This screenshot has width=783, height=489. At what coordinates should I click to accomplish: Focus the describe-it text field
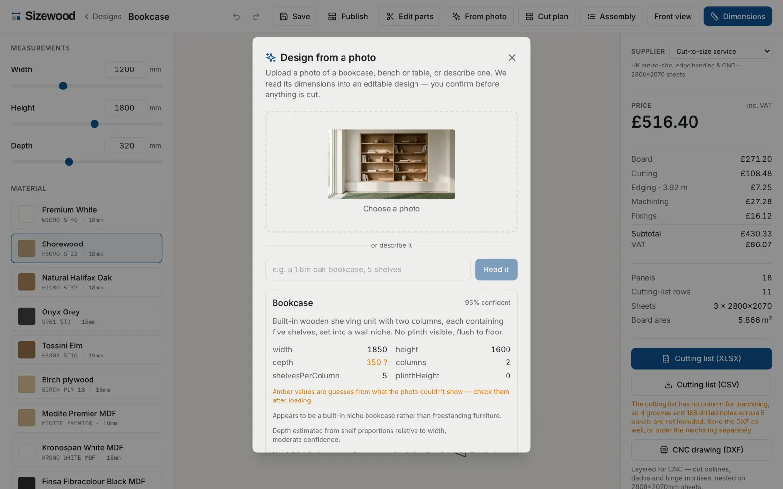[368, 269]
